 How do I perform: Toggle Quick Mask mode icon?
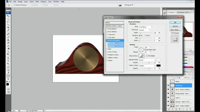8,89
